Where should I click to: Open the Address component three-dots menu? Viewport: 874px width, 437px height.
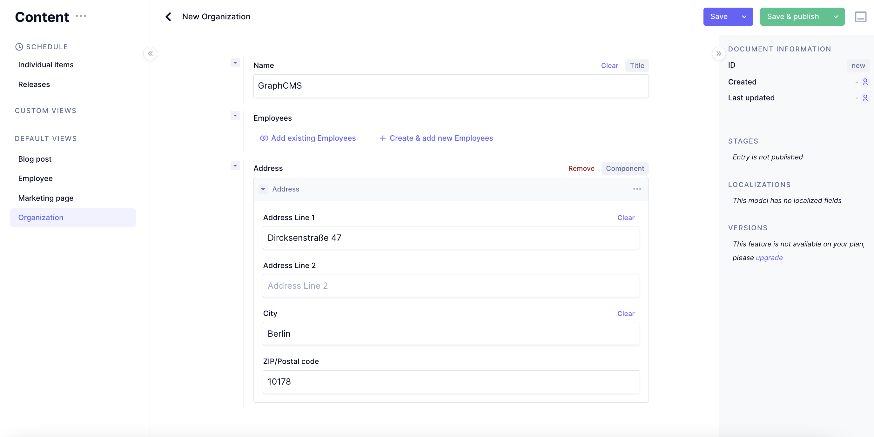(636, 189)
